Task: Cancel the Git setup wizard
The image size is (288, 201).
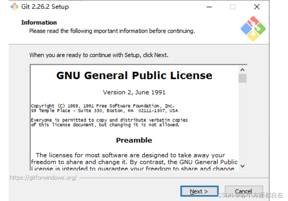Action: [244, 191]
